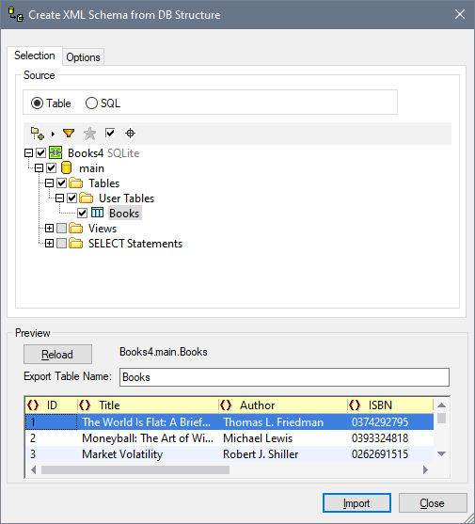475x524 pixels.
Task: Click the preview horizontal scrollbar thumb
Action: [135, 469]
